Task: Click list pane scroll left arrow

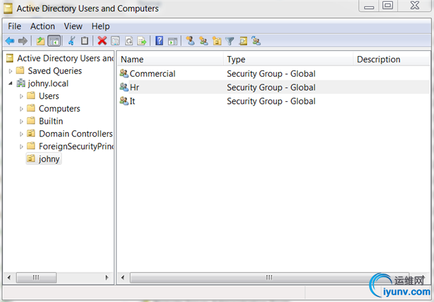Action: [123, 277]
